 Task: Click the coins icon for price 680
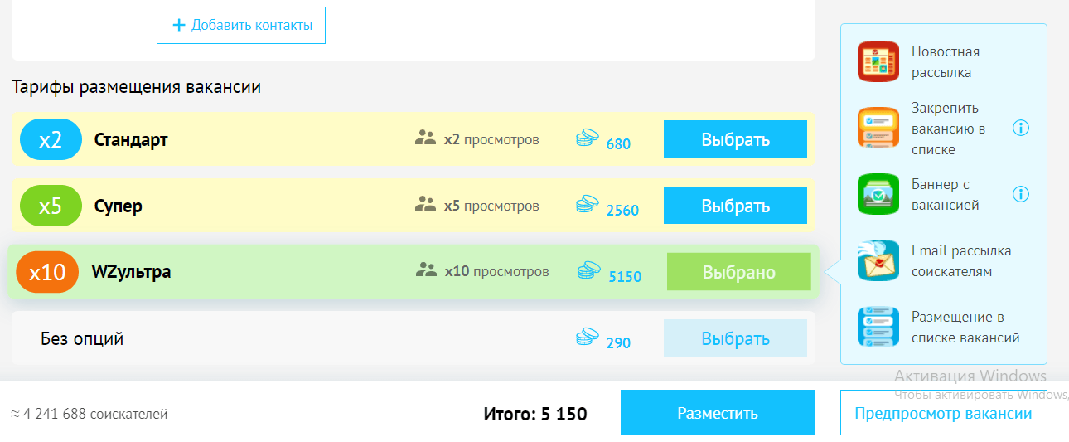click(x=588, y=138)
